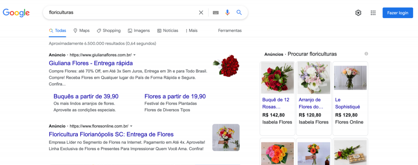
Task: Click the https://www.floresonline.com.br/ URL text
Action: [x=99, y=126]
